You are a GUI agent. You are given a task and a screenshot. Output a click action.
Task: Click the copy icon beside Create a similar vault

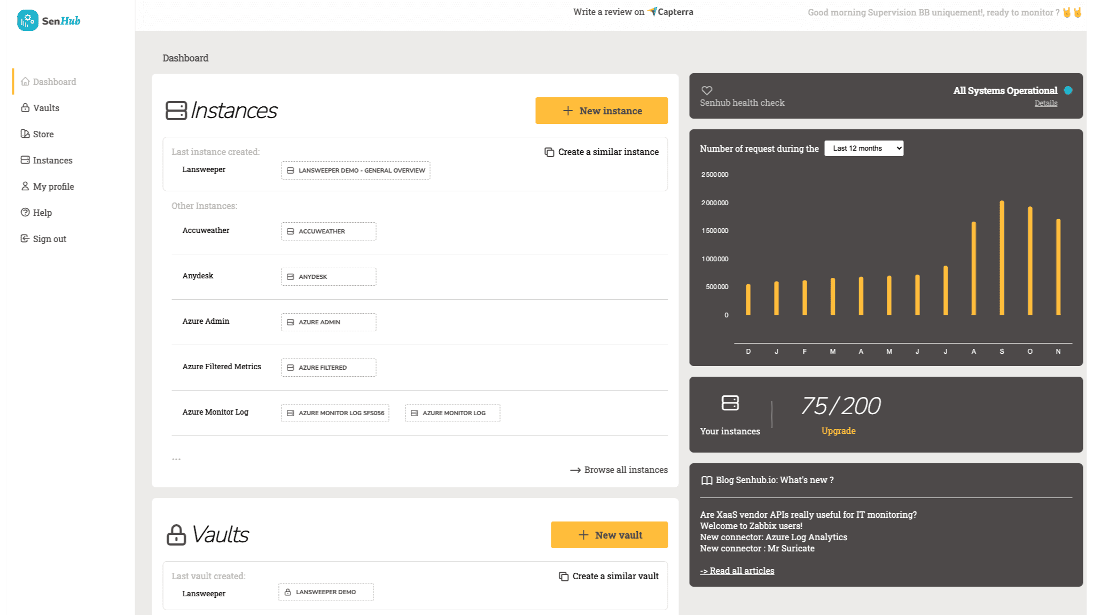[564, 577]
